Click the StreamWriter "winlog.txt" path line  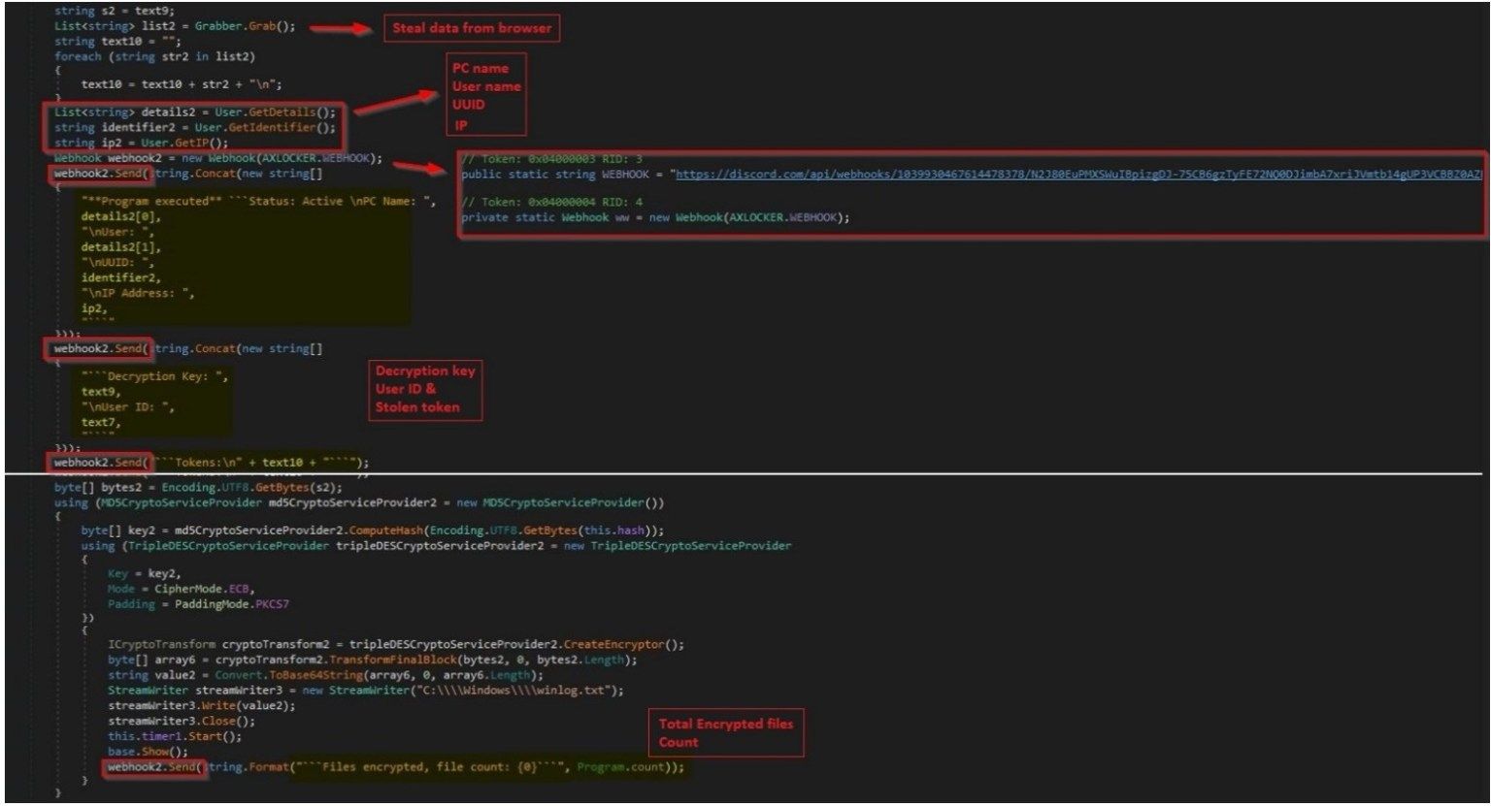pyautogui.click(x=366, y=691)
